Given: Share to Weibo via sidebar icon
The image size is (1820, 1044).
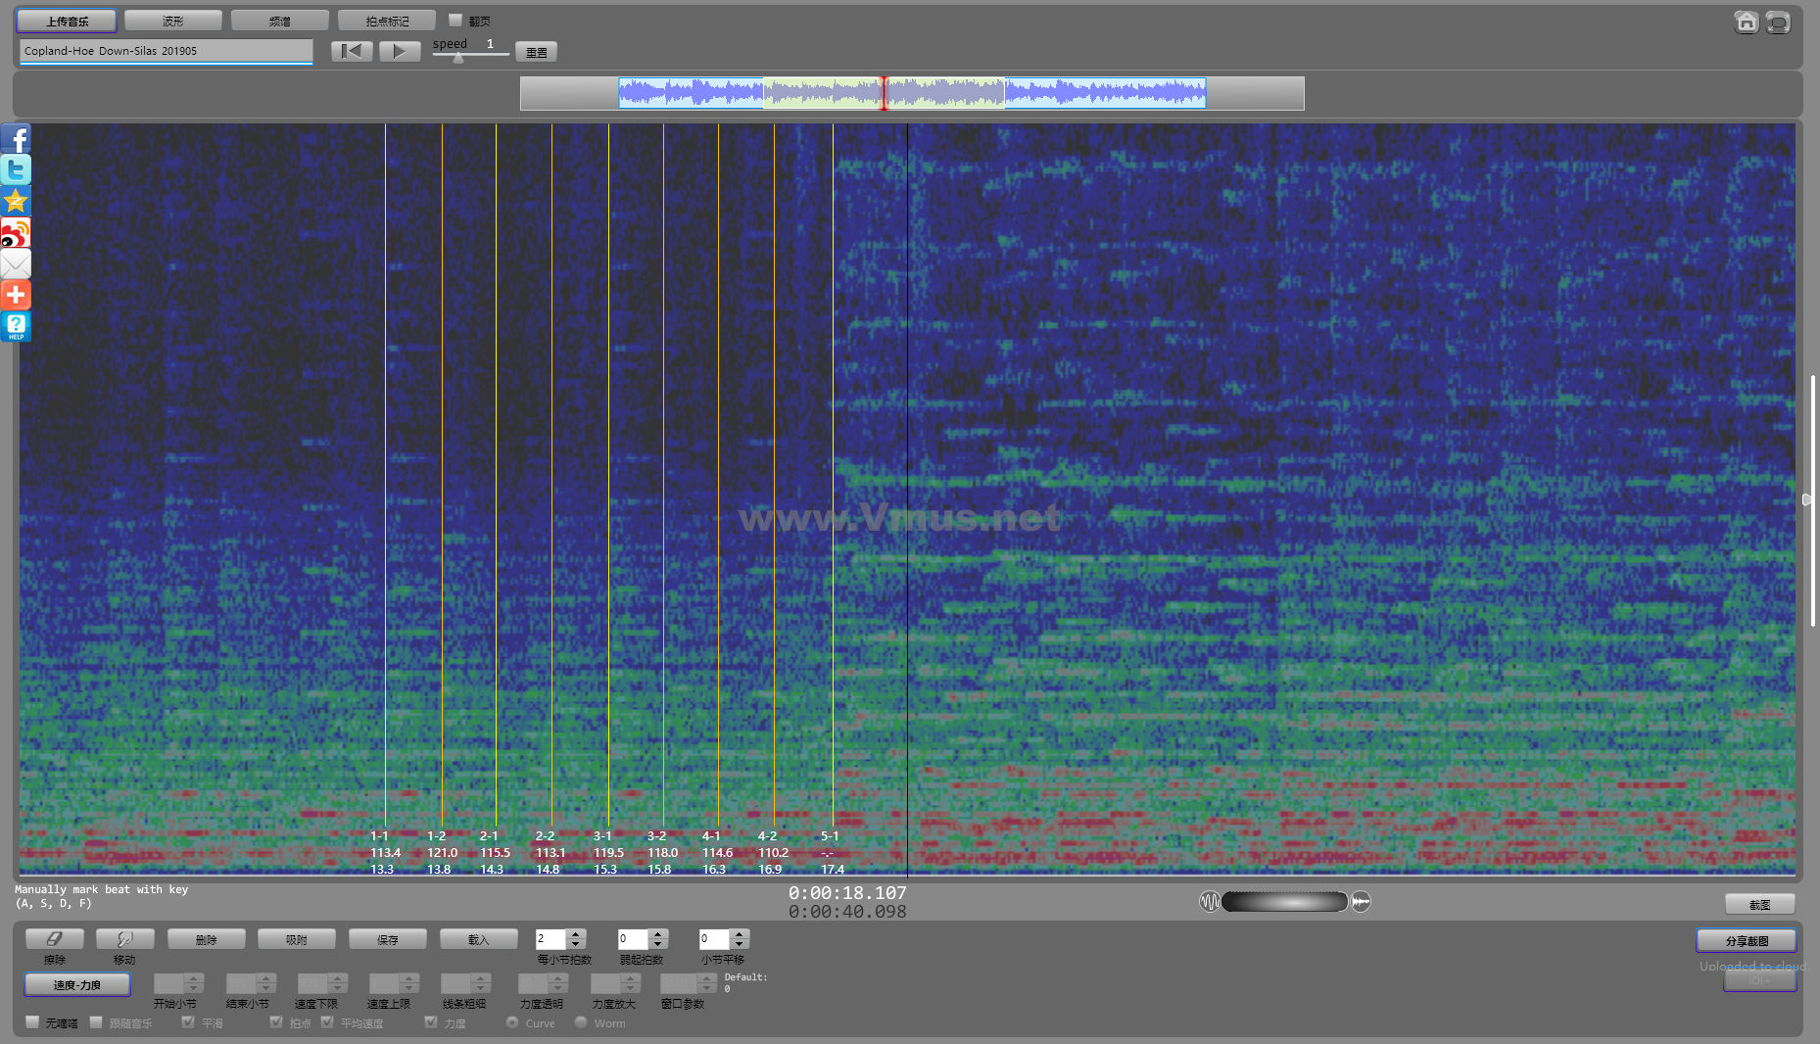Looking at the screenshot, I should 16,233.
